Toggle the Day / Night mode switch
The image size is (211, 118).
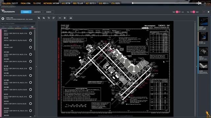pyautogui.click(x=193, y=12)
